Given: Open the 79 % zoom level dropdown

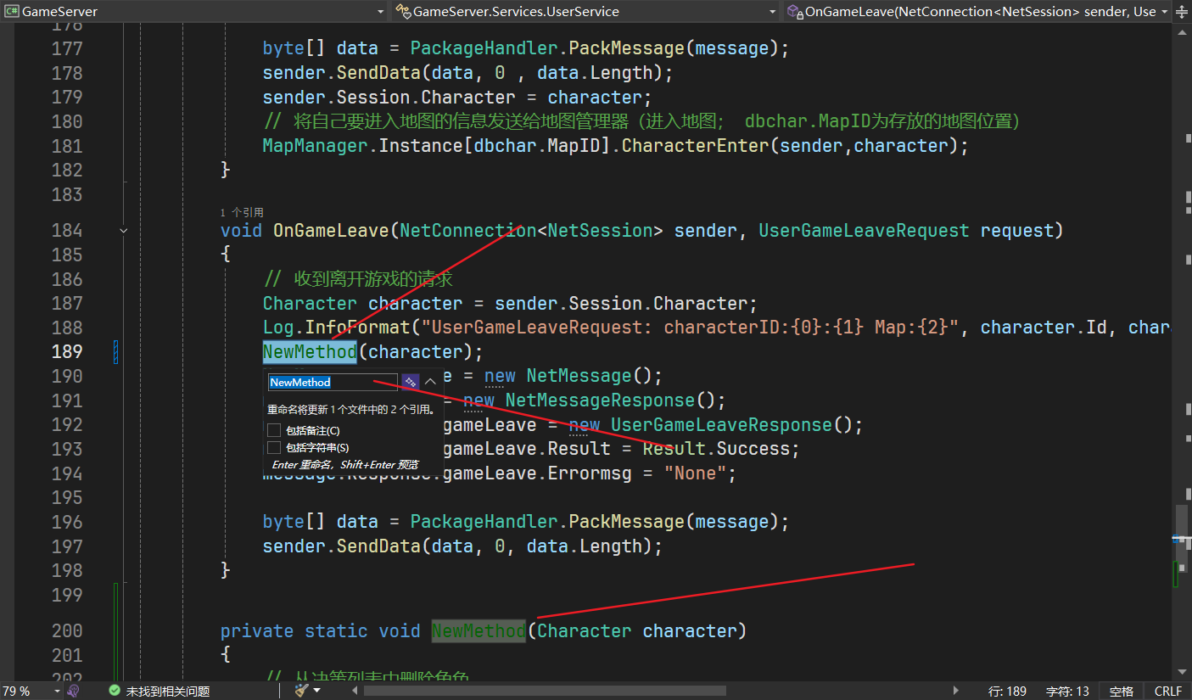Looking at the screenshot, I should [x=57, y=692].
